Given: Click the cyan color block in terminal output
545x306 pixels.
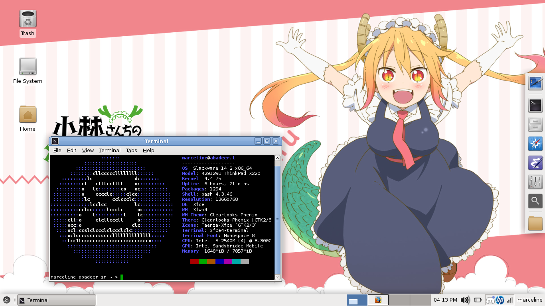Looking at the screenshot, I should pyautogui.click(x=236, y=261).
